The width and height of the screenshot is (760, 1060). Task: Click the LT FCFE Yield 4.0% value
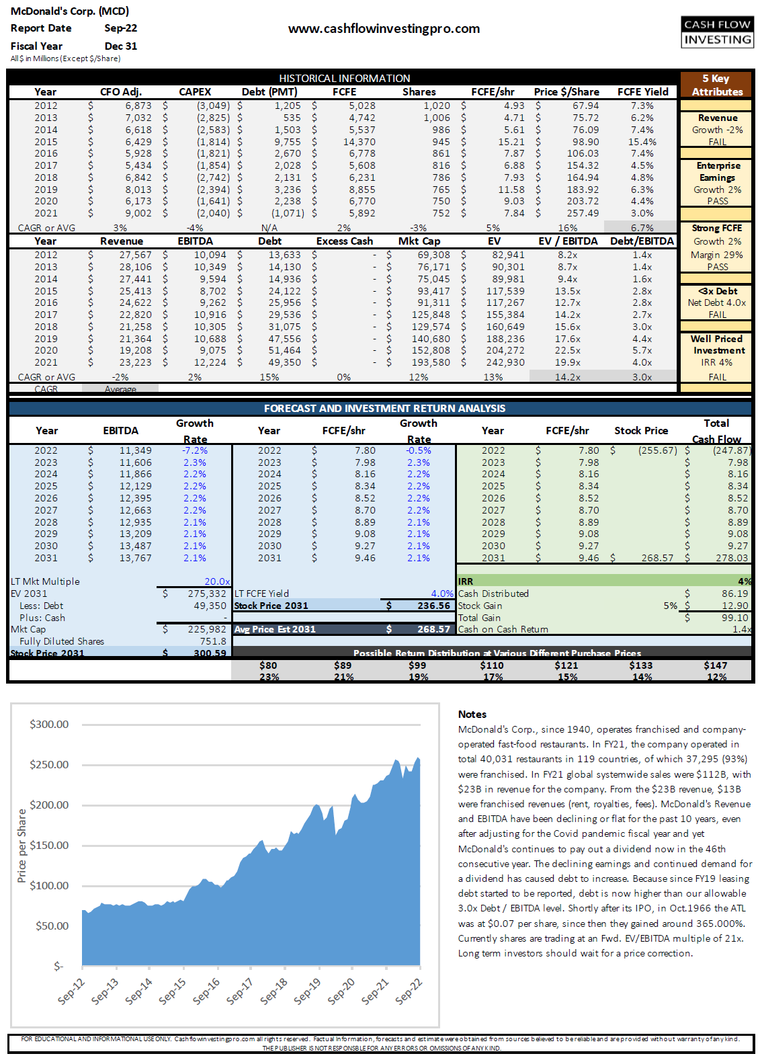click(x=441, y=594)
